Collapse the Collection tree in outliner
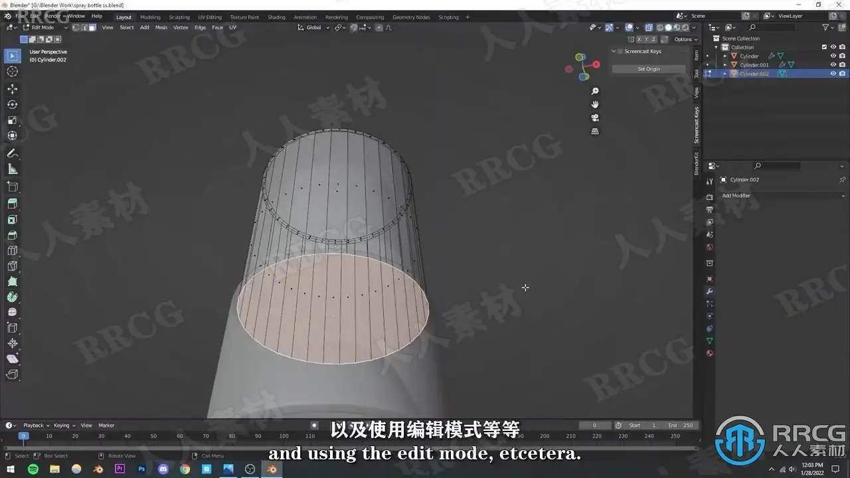 716,47
